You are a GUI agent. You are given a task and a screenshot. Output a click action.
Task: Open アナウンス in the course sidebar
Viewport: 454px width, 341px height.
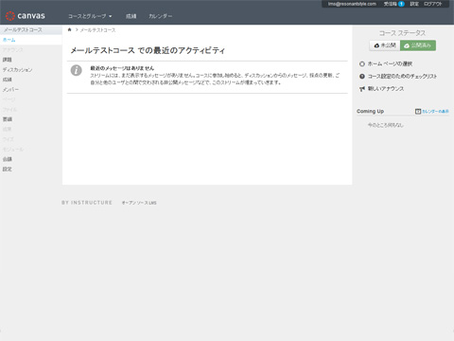click(12, 50)
